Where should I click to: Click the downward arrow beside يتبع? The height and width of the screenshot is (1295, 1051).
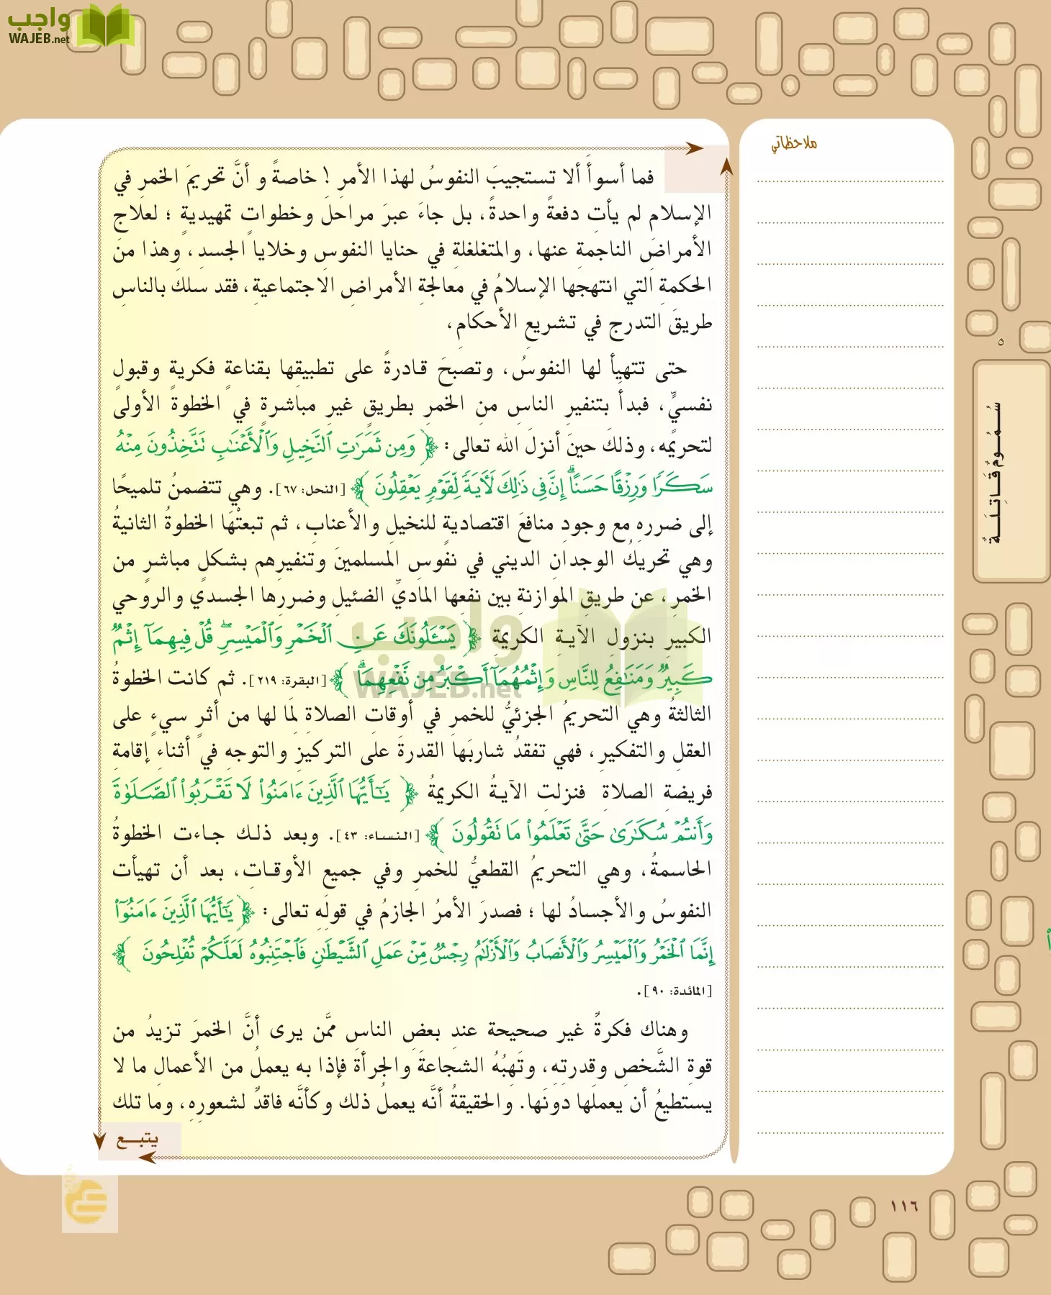click(x=100, y=1140)
